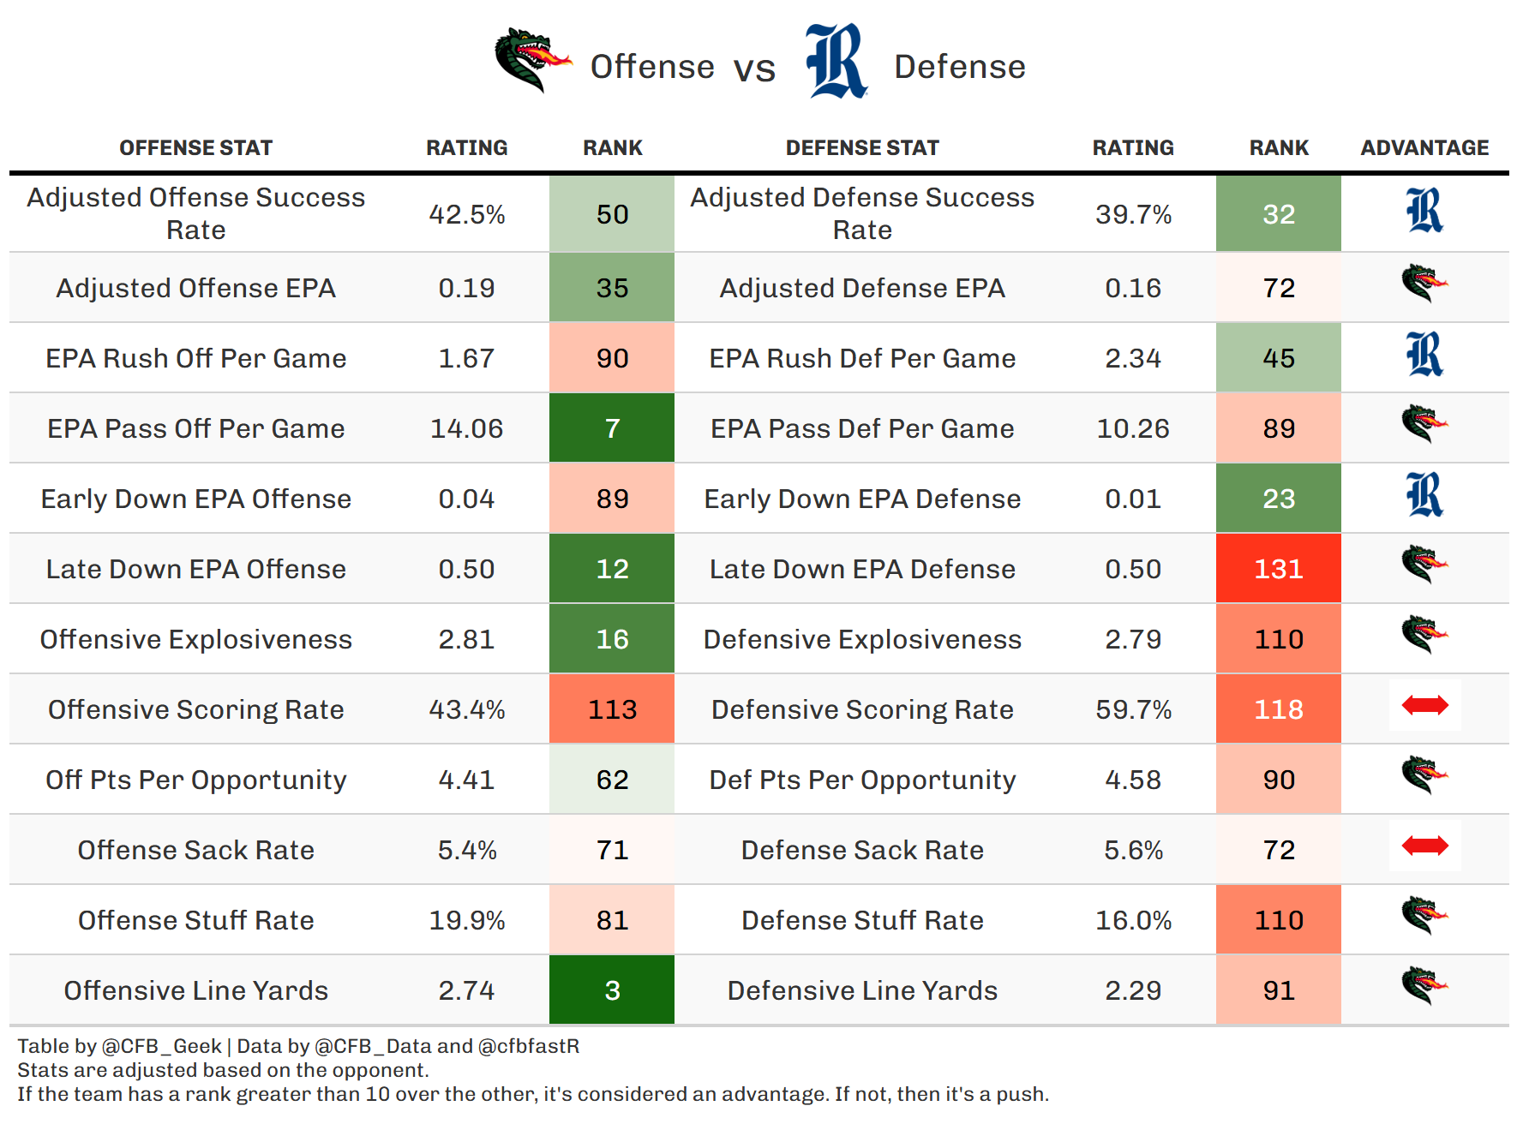Viewport: 1517px width, 1124px height.
Task: Click the ADVANTAGE column header
Action: (1424, 148)
